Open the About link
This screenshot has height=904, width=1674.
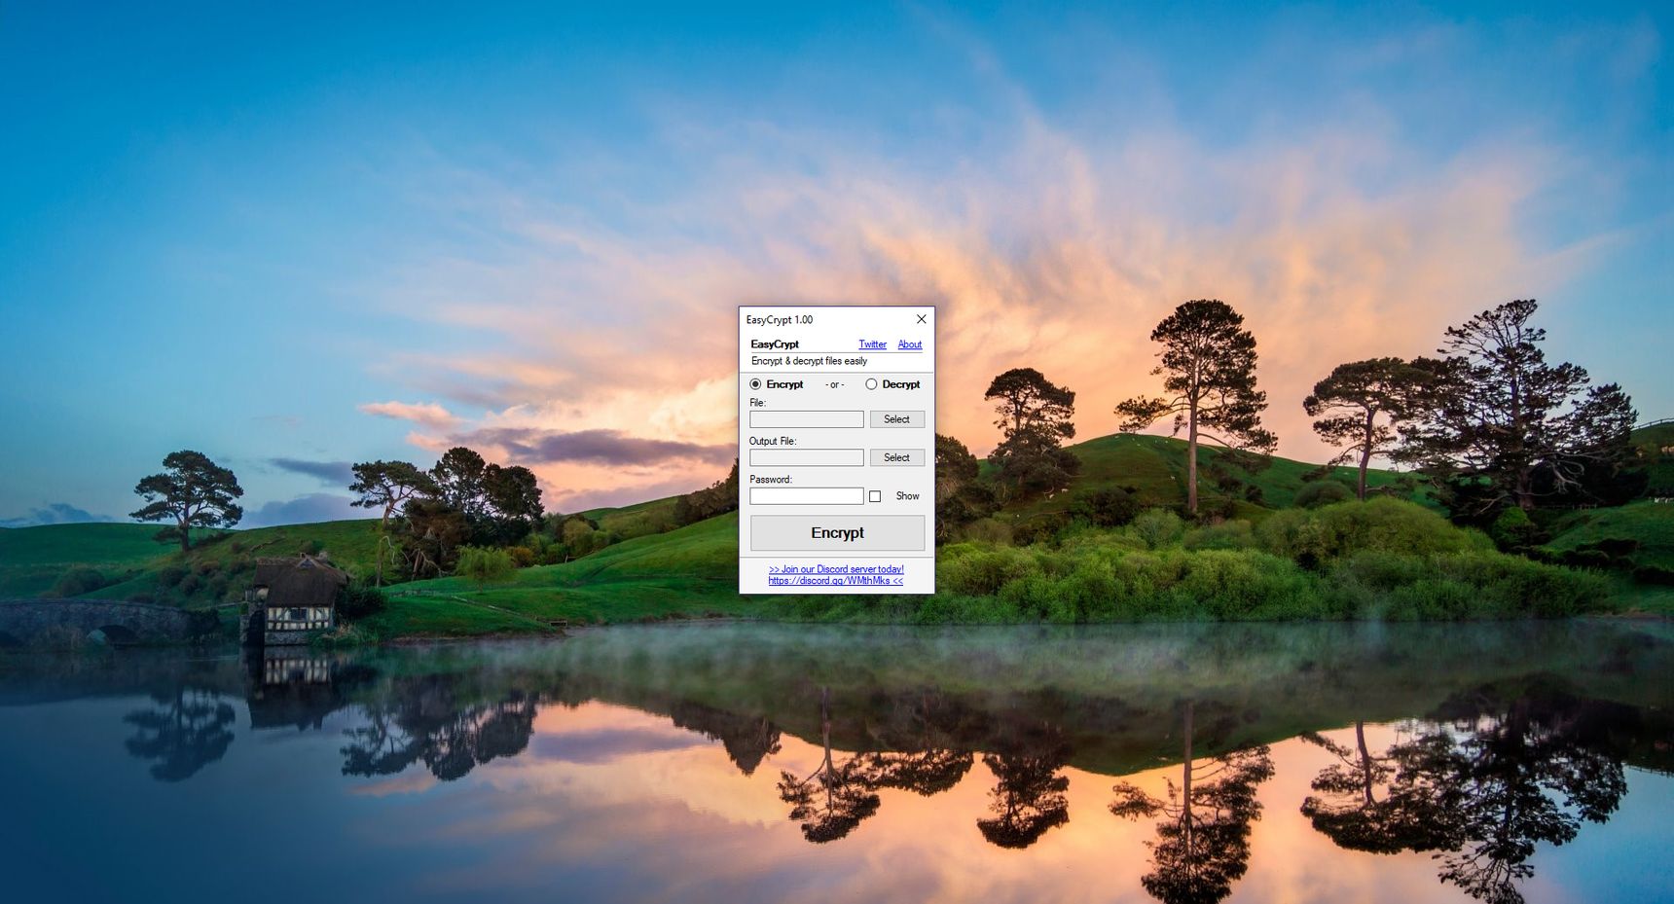909,344
